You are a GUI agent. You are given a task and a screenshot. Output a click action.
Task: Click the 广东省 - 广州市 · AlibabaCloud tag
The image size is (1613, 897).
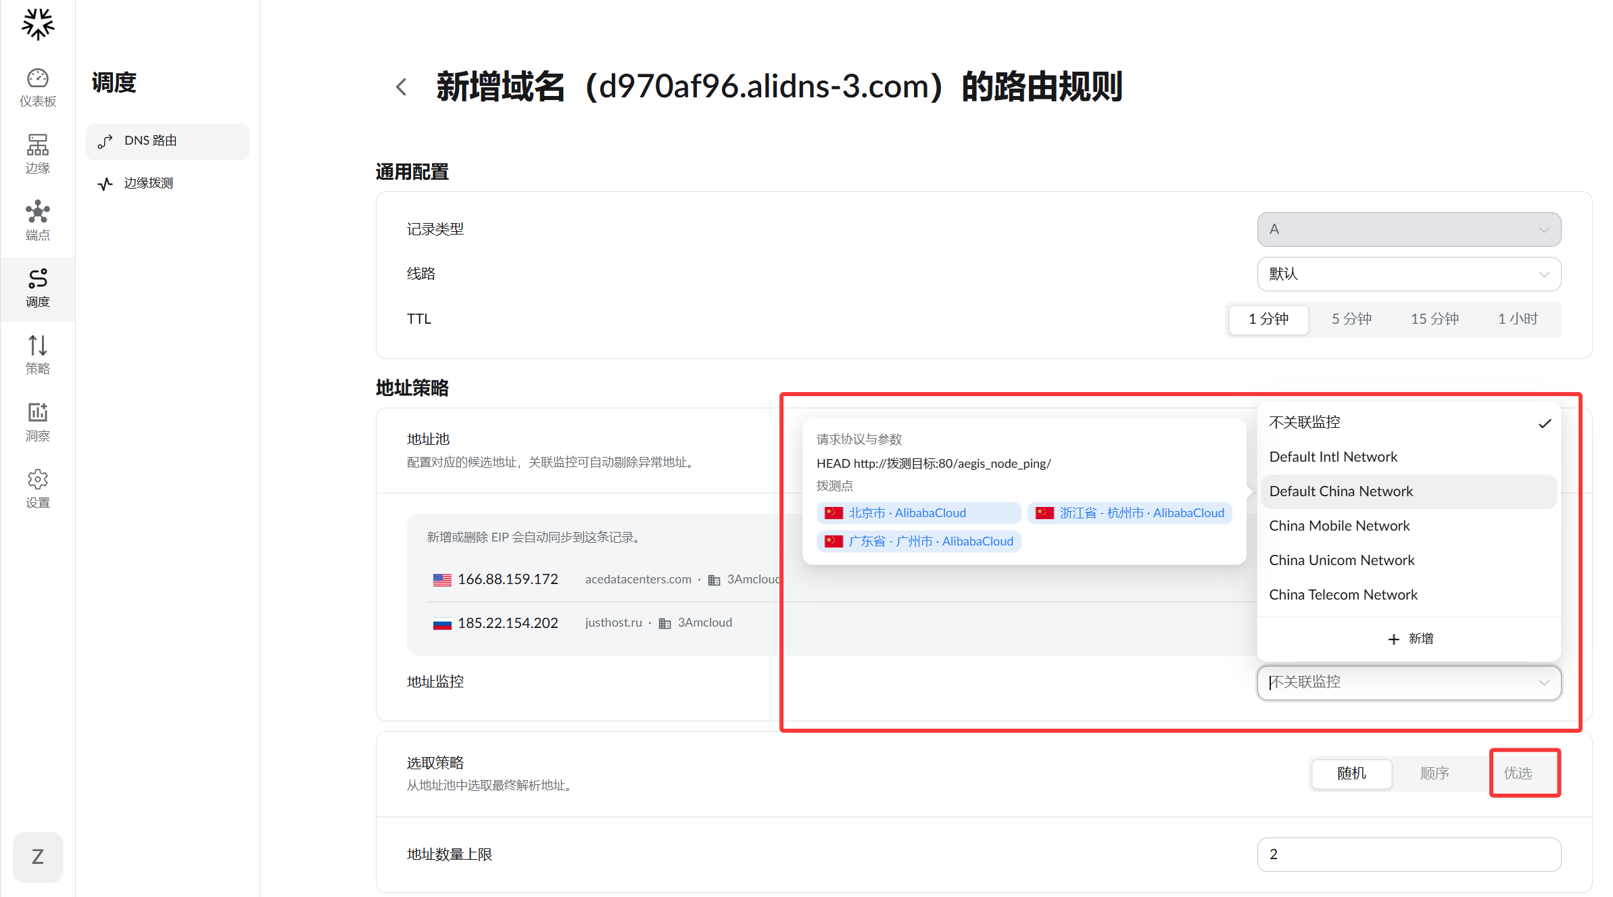(919, 541)
